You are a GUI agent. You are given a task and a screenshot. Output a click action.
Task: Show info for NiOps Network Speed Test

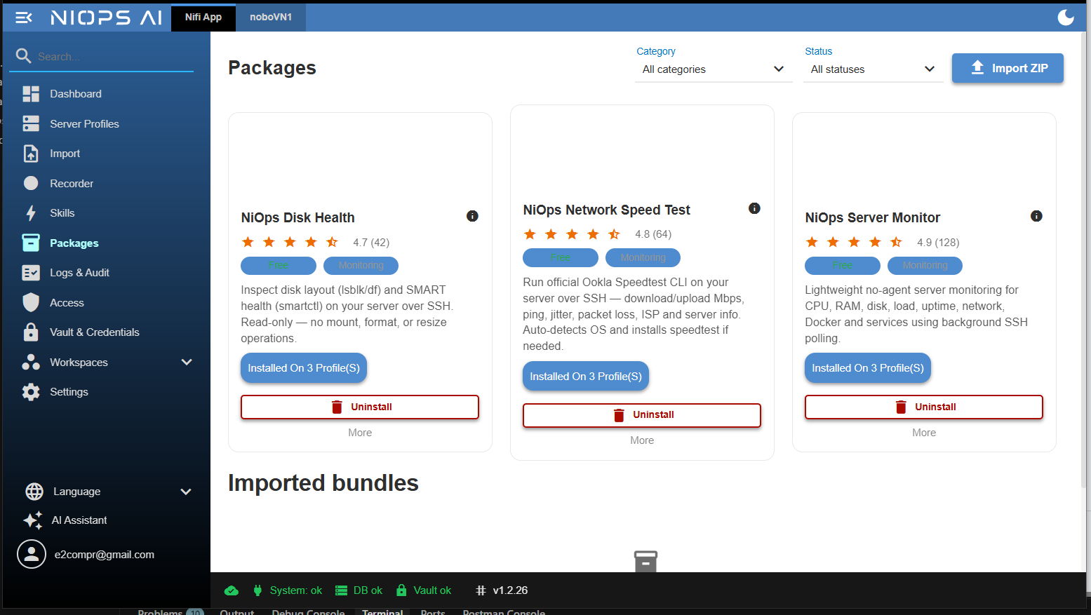coord(754,208)
